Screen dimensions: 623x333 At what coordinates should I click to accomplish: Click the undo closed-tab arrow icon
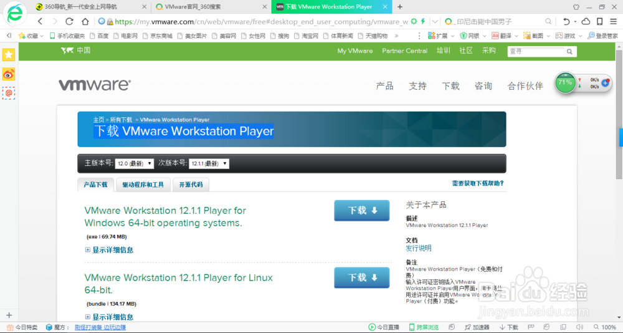pyautogui.click(x=566, y=21)
